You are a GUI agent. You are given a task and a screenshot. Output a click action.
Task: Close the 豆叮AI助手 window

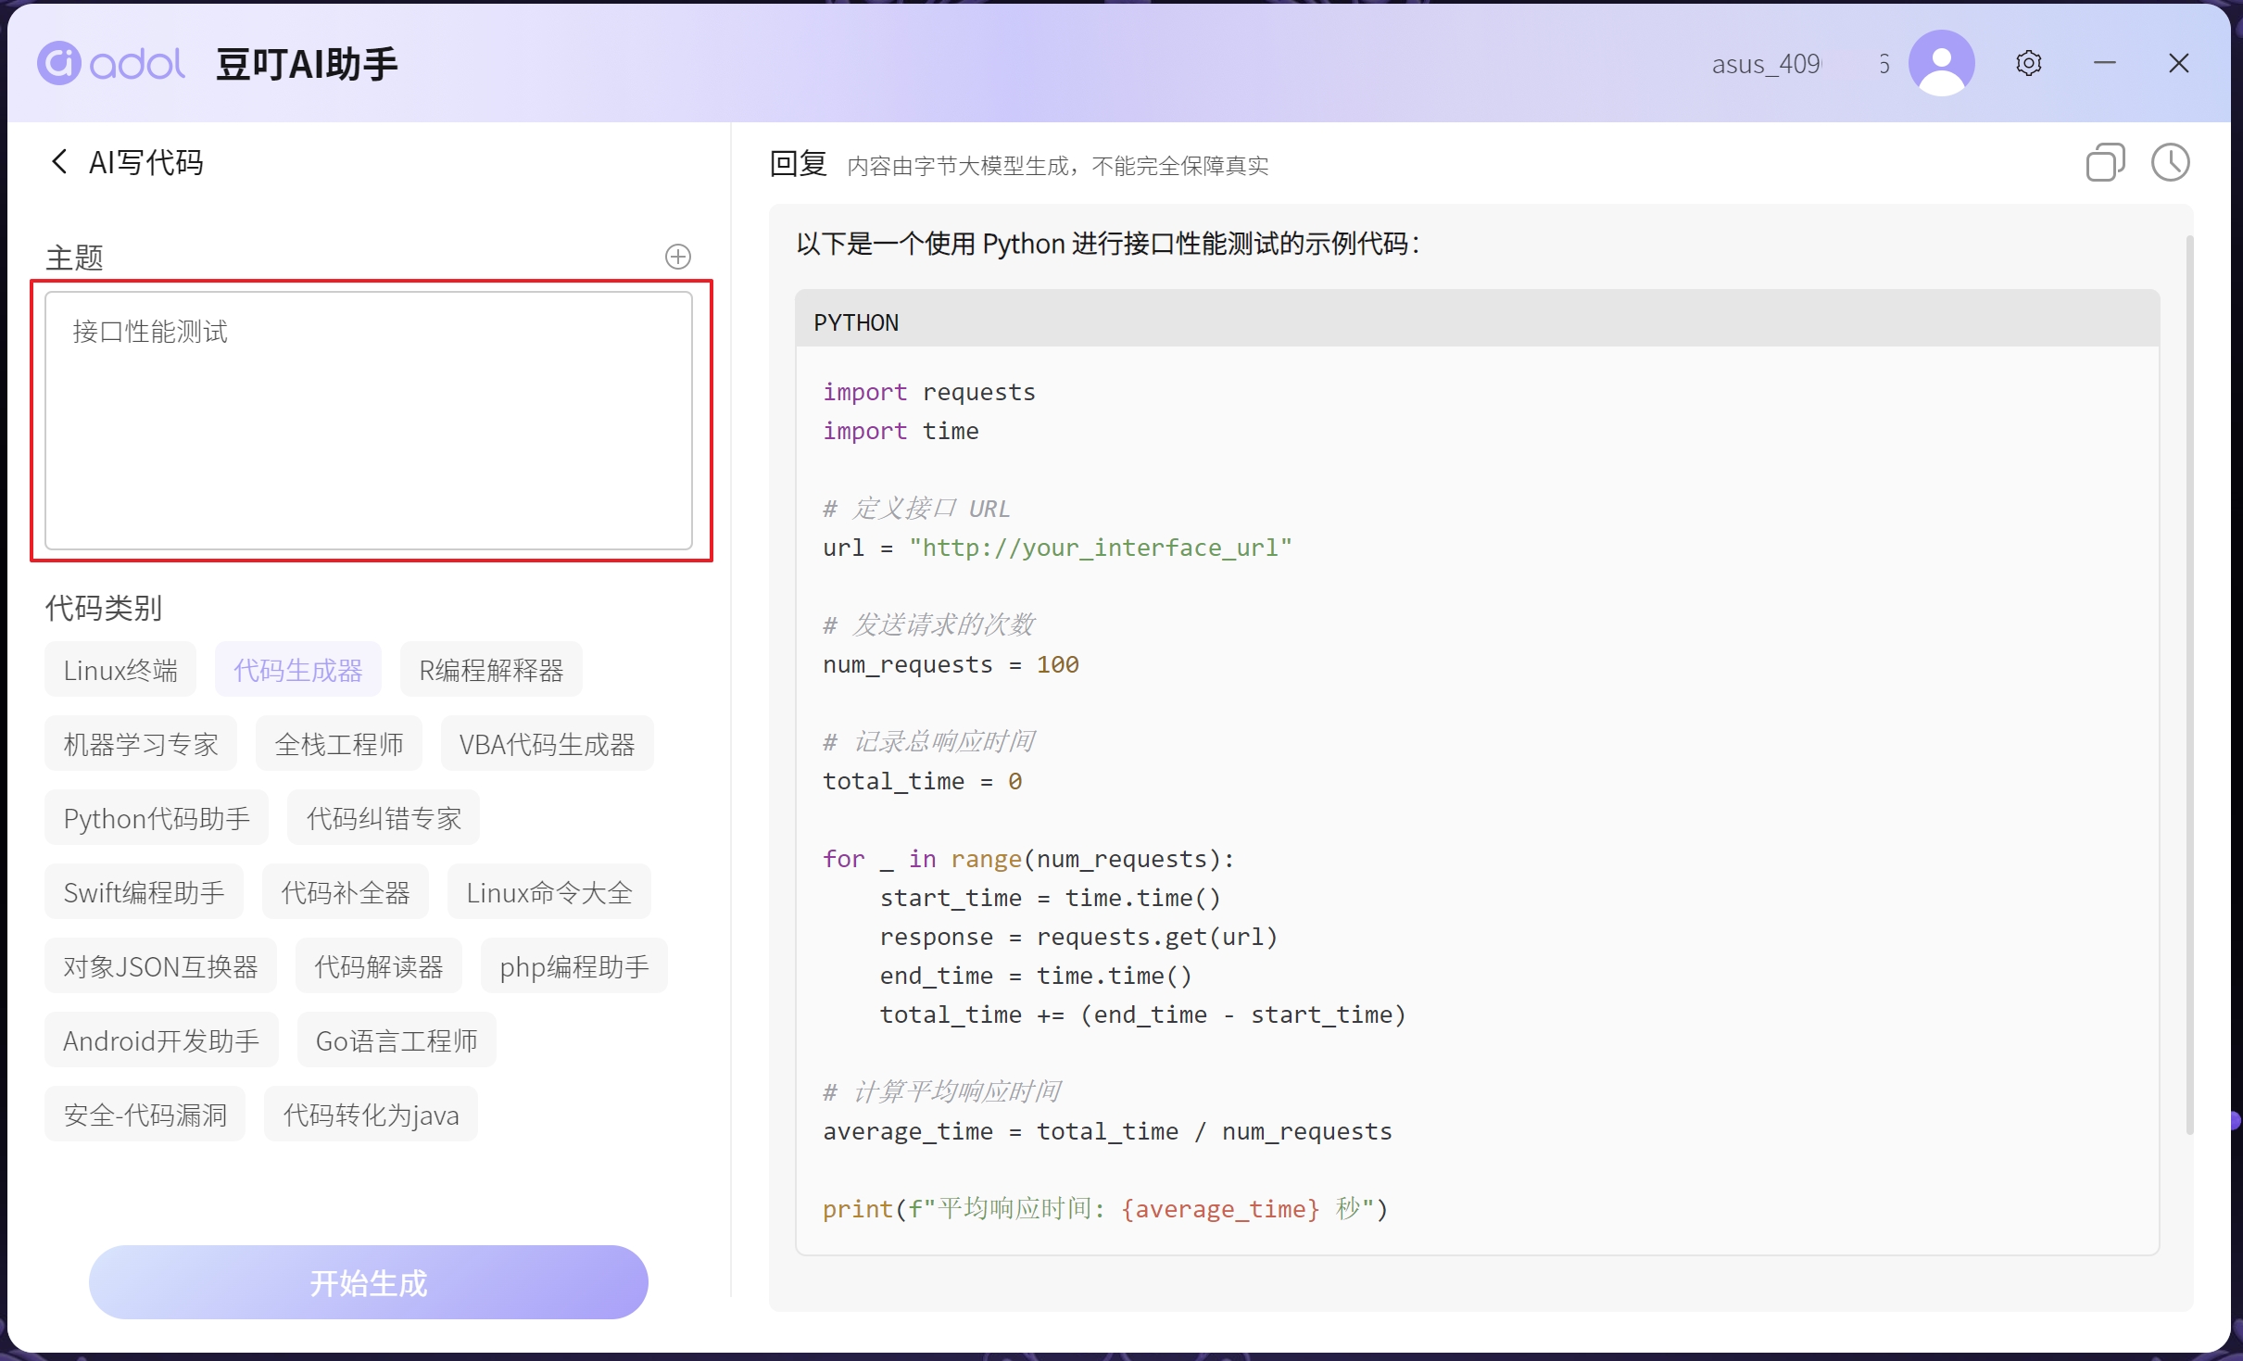pyautogui.click(x=2178, y=63)
